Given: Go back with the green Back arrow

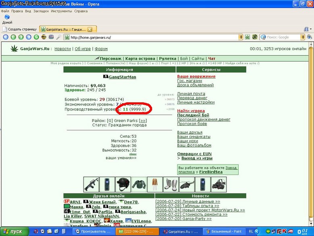Looking at the screenshot, I should [13, 37].
